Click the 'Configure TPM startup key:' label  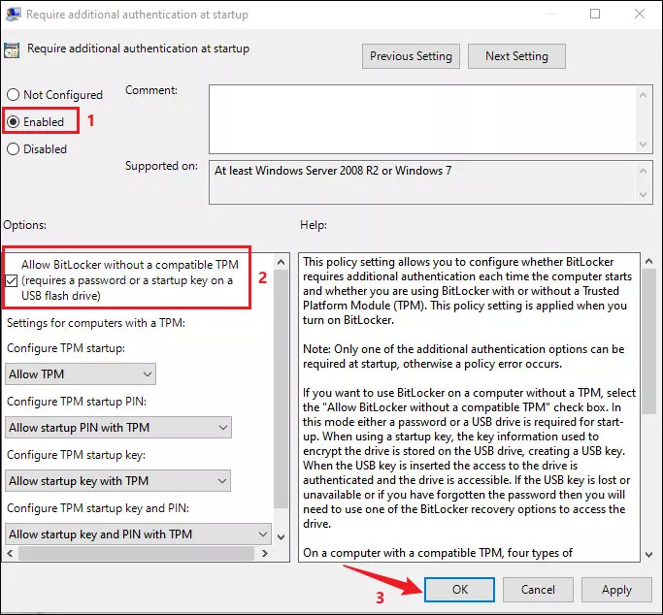(76, 455)
